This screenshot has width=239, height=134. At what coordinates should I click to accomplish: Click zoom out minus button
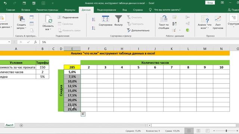click(x=214, y=131)
